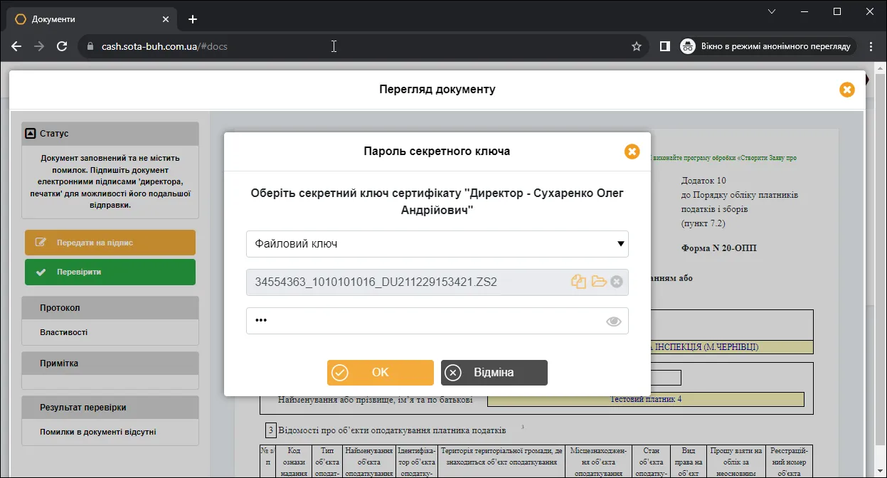The height and width of the screenshot is (478, 887).
Task: Open a new browser tab
Action: pyautogui.click(x=193, y=19)
